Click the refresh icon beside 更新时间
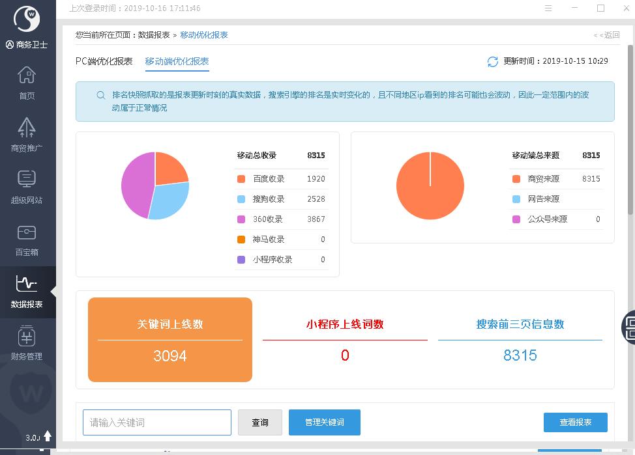635x455 pixels. tap(493, 61)
